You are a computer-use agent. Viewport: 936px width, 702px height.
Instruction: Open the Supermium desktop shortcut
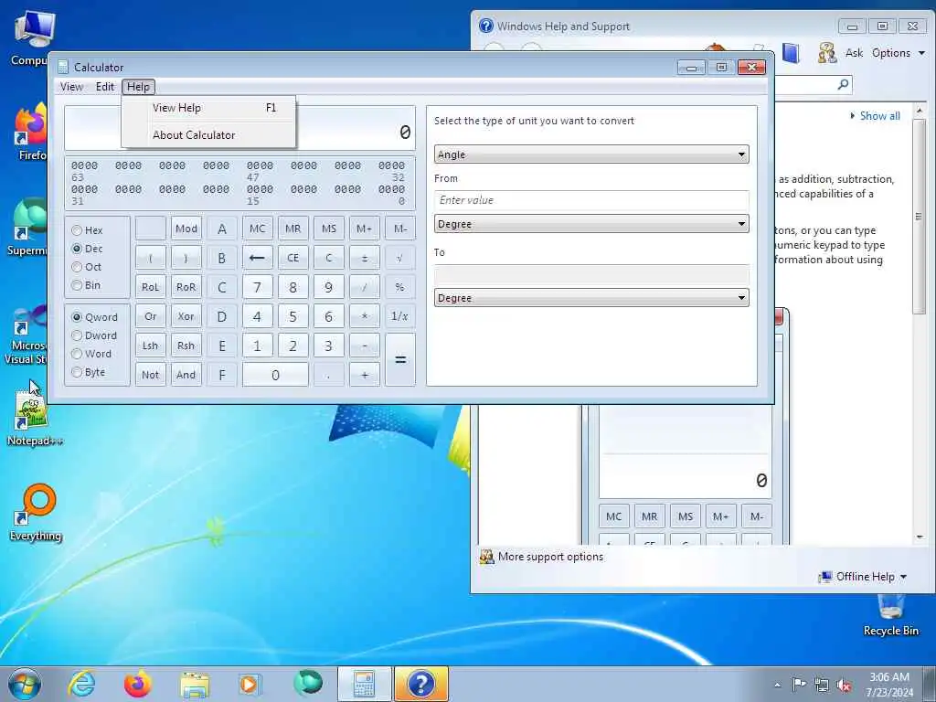[x=28, y=227]
